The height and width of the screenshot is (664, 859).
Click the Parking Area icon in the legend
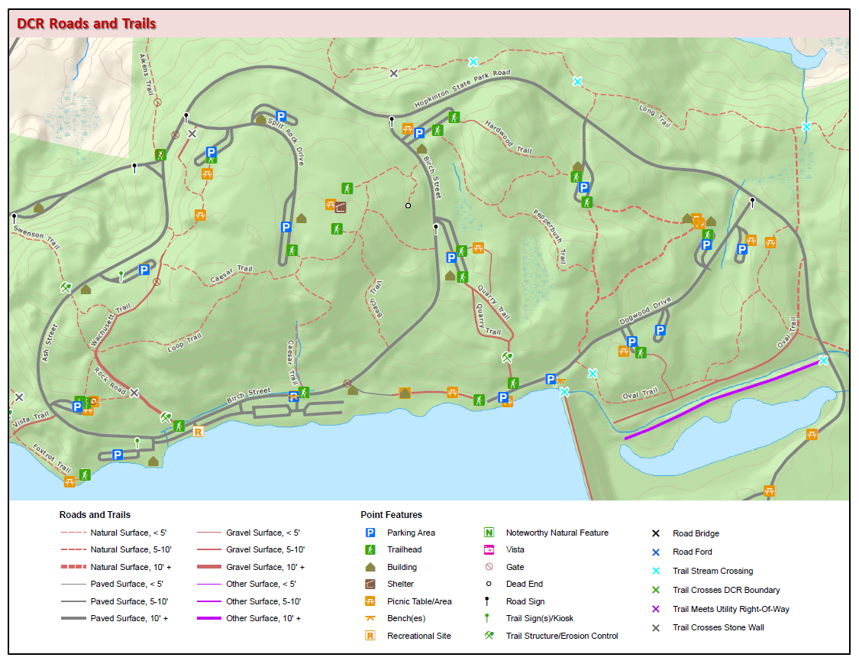[370, 533]
